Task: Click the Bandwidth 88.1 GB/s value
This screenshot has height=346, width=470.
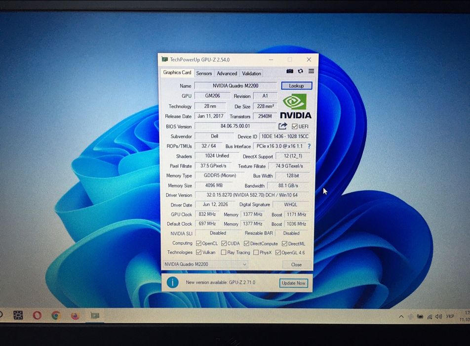Action: (x=288, y=185)
